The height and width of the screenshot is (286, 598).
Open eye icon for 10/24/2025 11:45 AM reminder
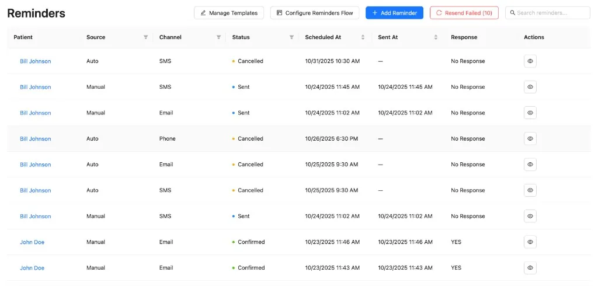tap(530, 87)
